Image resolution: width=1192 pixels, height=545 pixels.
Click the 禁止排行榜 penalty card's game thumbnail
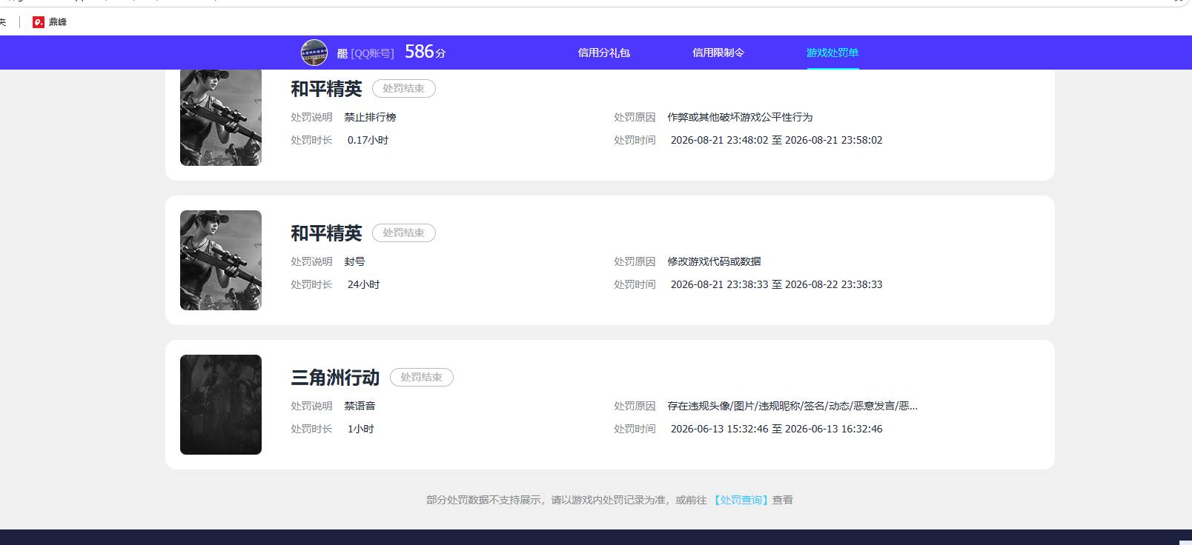coord(221,117)
